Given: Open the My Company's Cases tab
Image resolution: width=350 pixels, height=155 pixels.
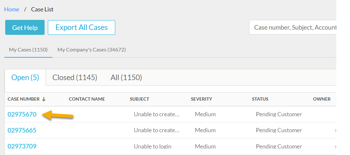Looking at the screenshot, I should pos(91,50).
